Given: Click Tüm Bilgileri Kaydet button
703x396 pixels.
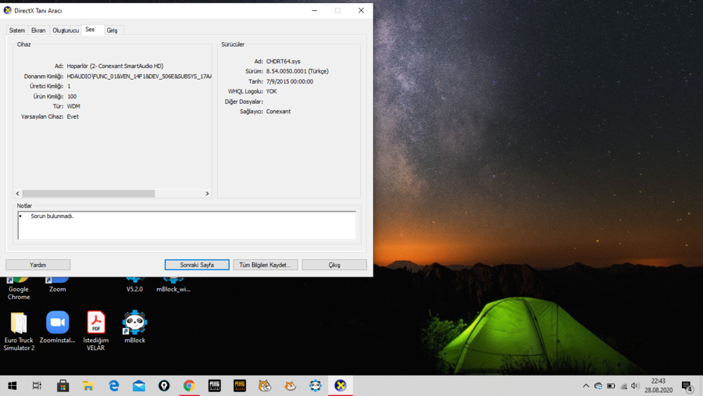Looking at the screenshot, I should click(x=265, y=265).
